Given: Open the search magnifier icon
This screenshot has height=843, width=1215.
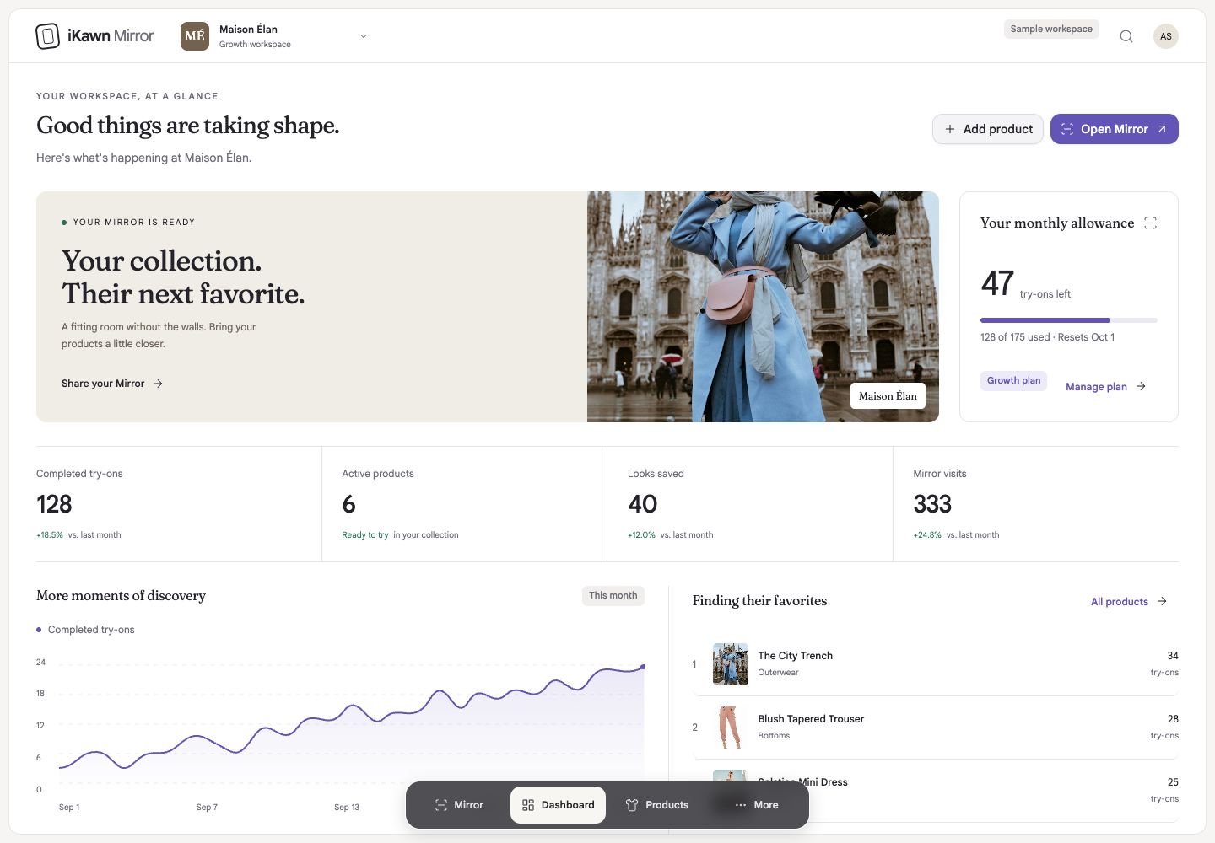Looking at the screenshot, I should pyautogui.click(x=1126, y=36).
